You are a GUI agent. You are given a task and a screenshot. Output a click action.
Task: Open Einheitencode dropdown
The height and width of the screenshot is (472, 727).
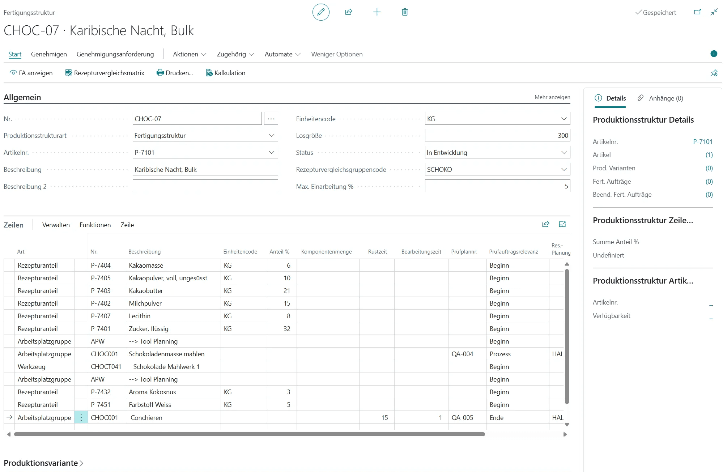(x=564, y=119)
